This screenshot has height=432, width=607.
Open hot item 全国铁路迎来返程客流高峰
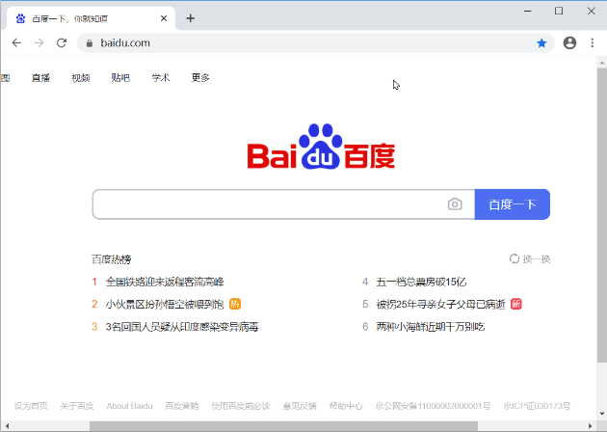click(x=165, y=282)
